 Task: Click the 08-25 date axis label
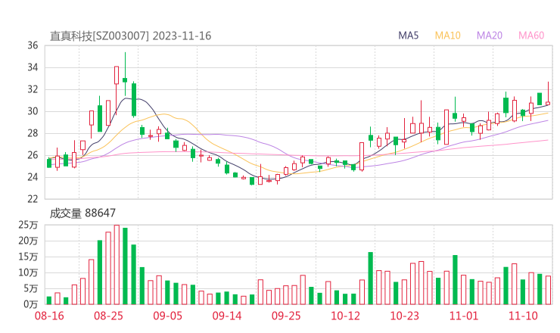[108, 316]
